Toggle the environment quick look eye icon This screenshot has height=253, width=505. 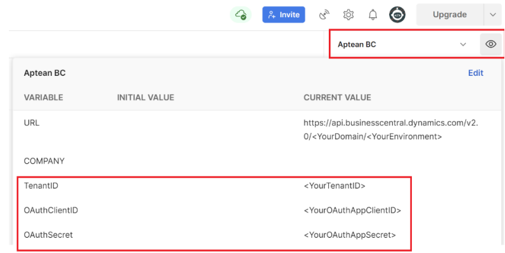tap(490, 44)
